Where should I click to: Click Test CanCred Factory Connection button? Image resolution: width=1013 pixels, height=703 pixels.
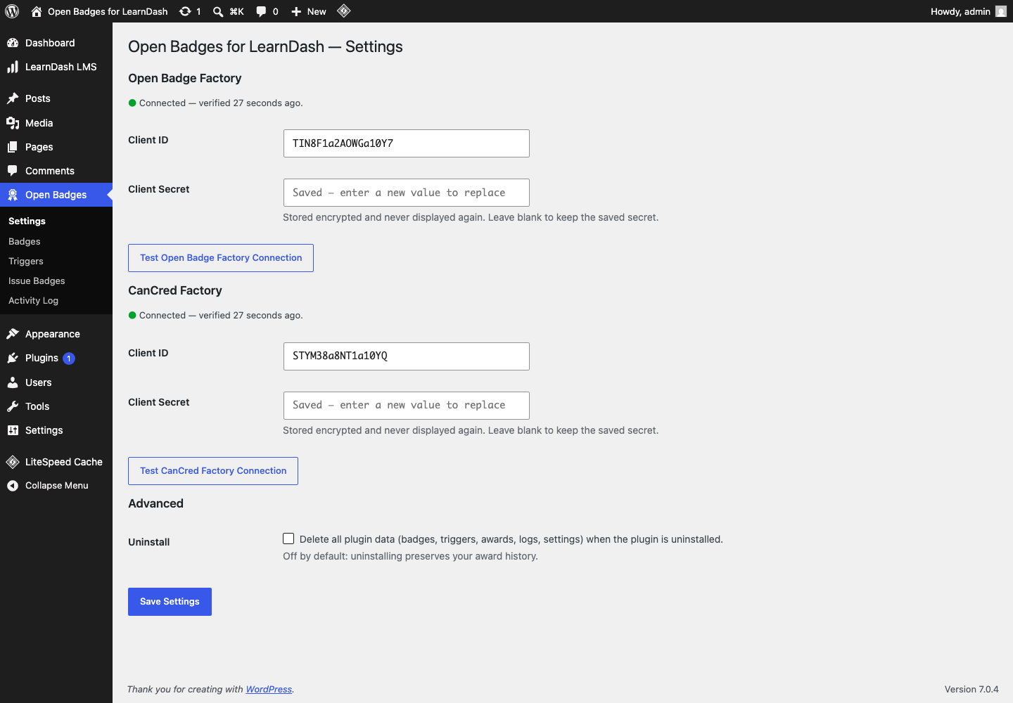pos(213,471)
